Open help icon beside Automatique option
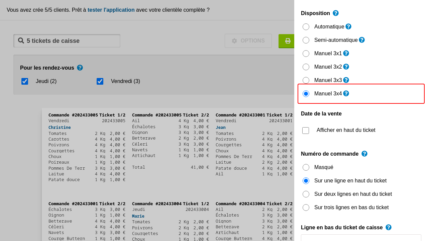 pos(348,26)
